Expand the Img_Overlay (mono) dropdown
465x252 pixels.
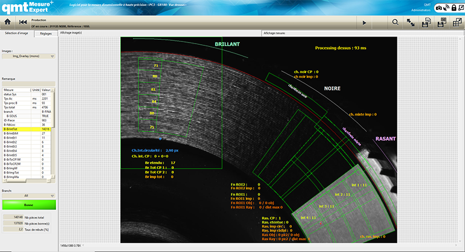[x=28, y=56]
